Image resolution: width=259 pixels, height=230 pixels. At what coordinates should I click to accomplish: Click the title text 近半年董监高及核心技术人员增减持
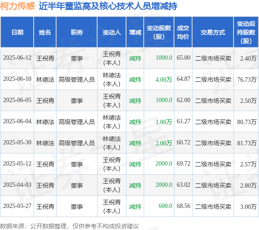[108, 6]
